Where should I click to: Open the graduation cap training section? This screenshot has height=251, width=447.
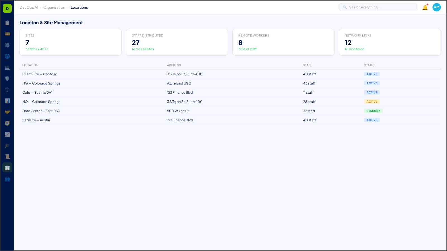[7, 146]
